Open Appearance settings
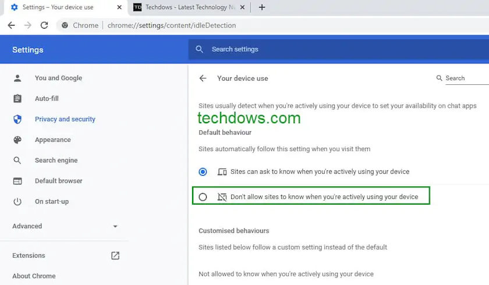This screenshot has width=489, height=285. click(53, 140)
